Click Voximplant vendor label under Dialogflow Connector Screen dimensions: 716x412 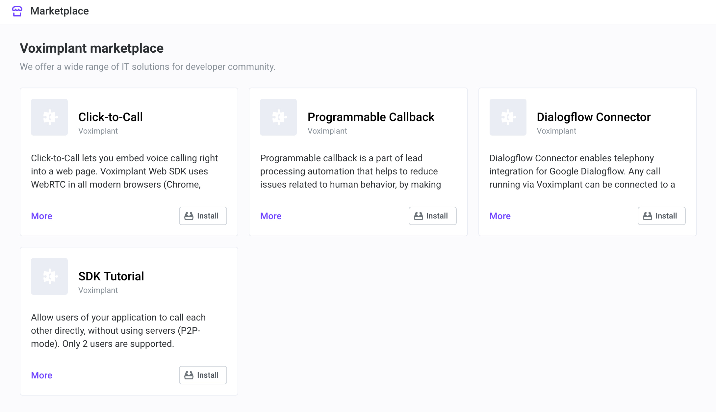point(556,131)
